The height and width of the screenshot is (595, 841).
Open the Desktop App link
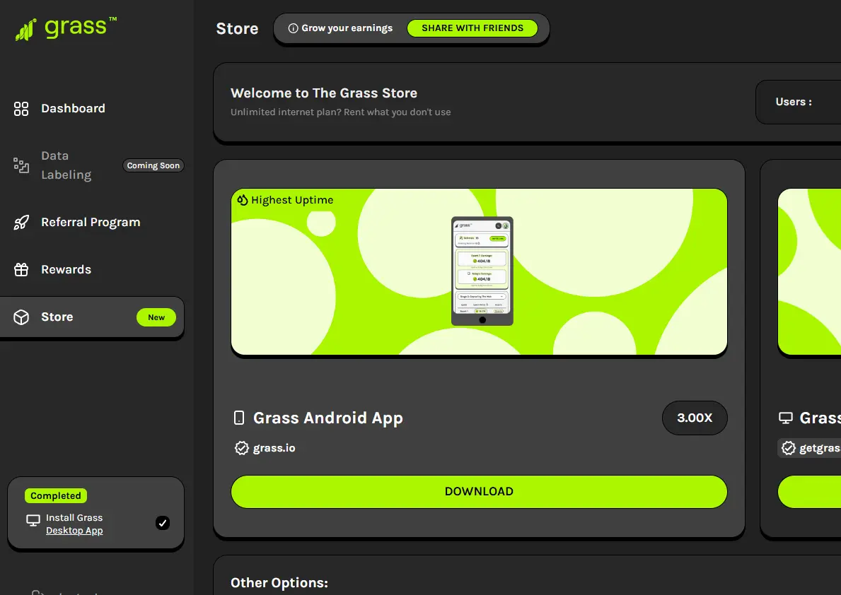coord(74,531)
